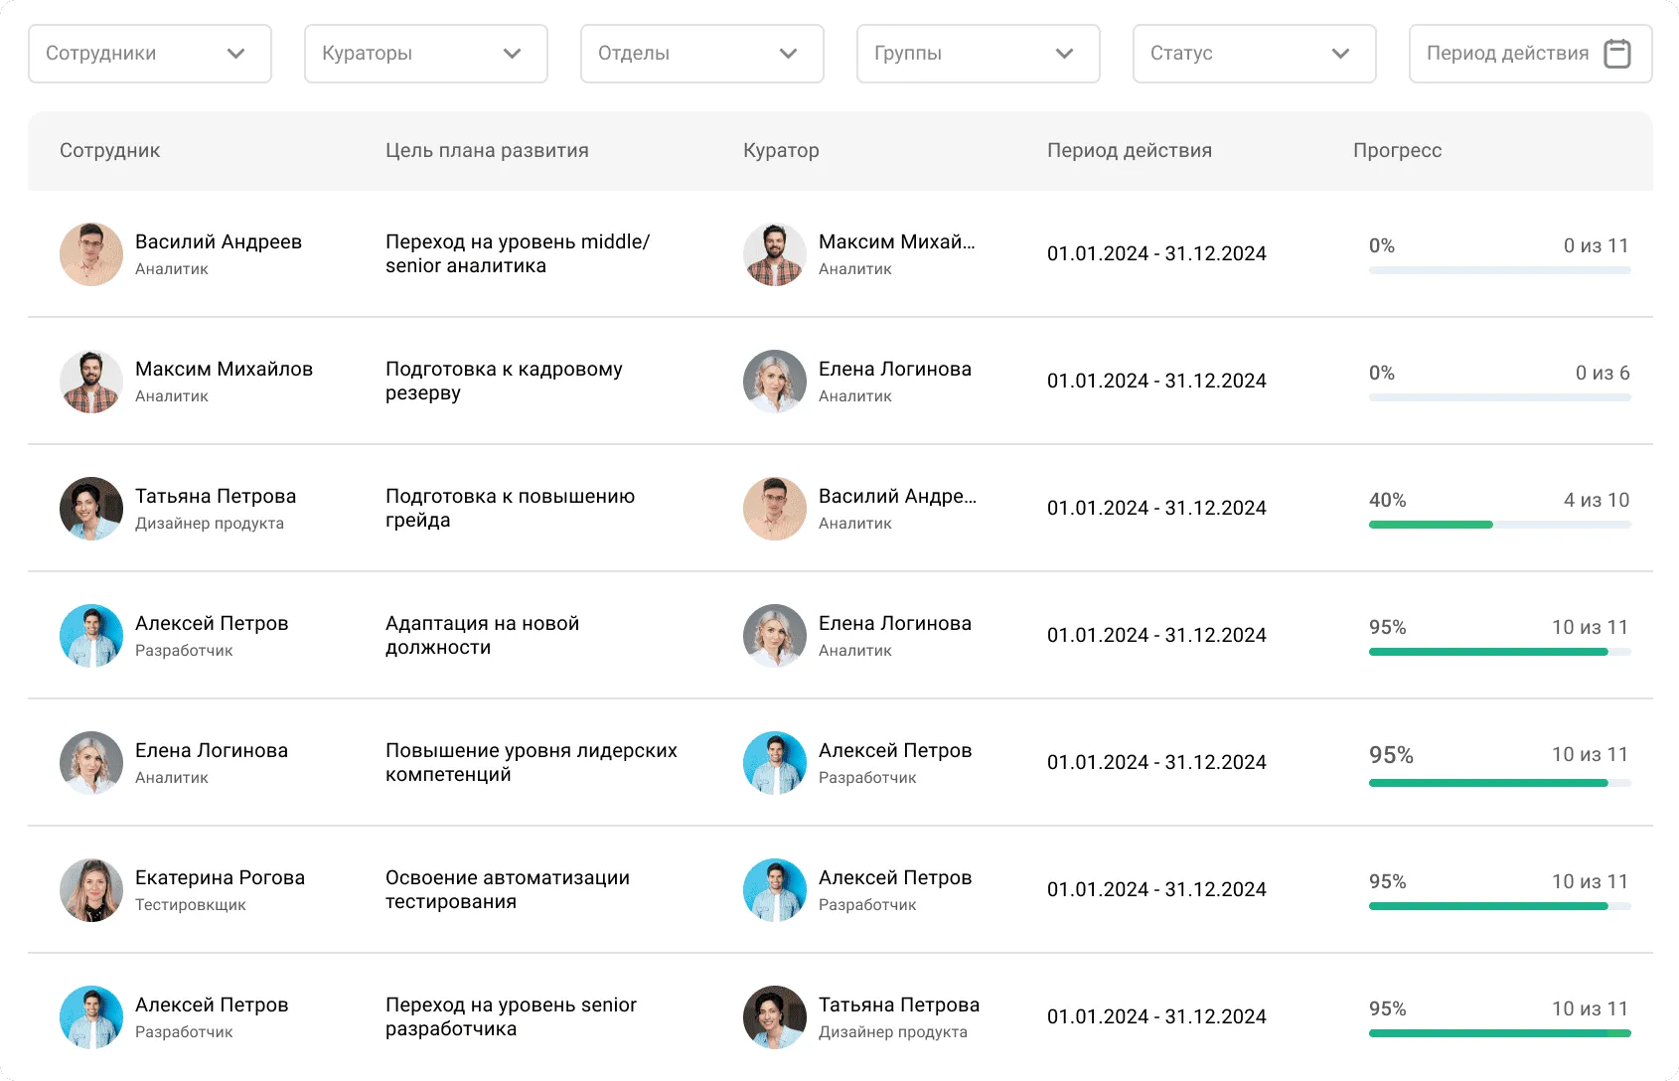Image resolution: width=1679 pixels, height=1081 pixels.
Task: Click the Прогресс column header
Action: point(1396,151)
